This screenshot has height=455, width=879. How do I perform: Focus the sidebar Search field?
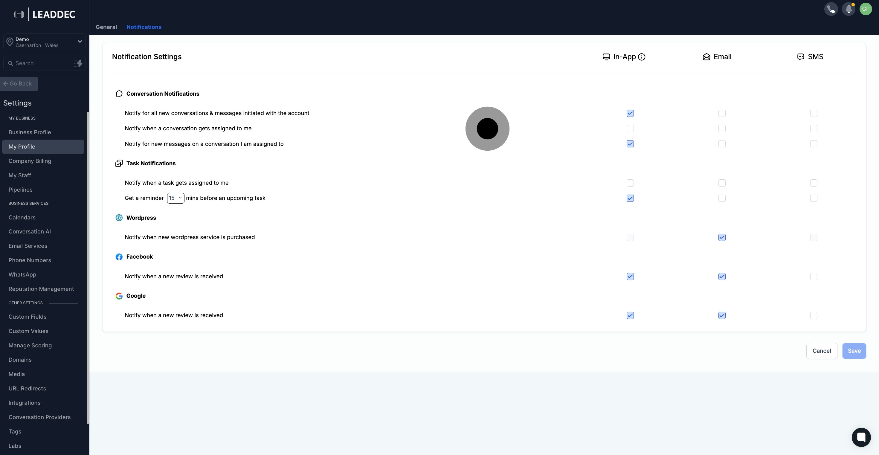pos(44,63)
